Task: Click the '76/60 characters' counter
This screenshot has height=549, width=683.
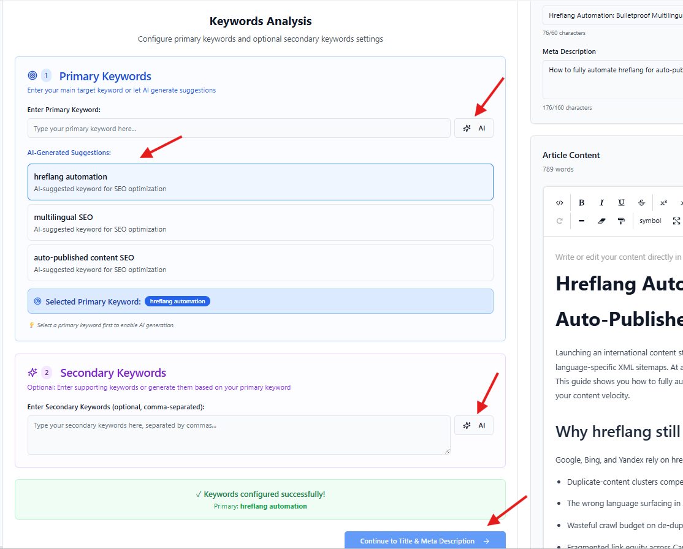Action: [563, 32]
